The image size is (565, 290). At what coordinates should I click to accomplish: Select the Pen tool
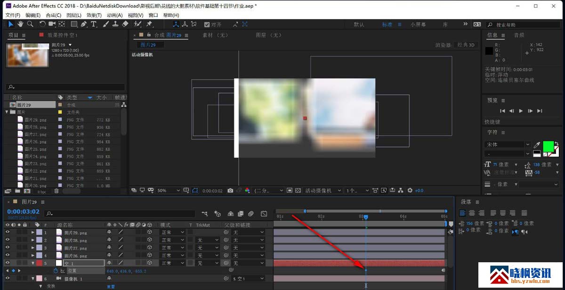click(84, 24)
